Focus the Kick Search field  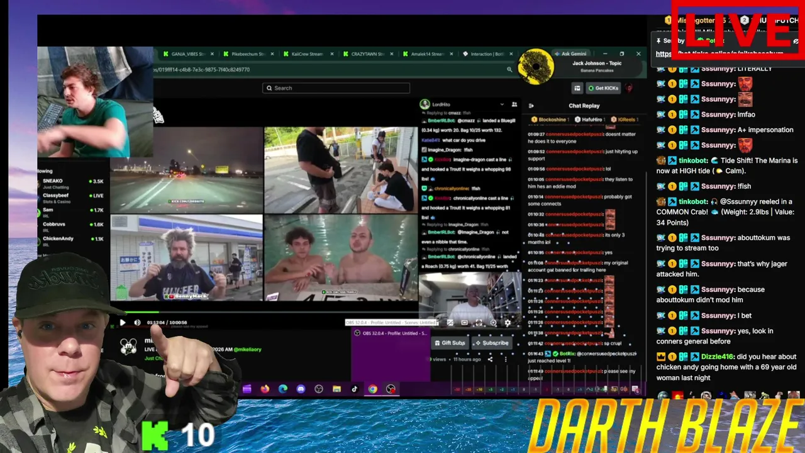(336, 88)
